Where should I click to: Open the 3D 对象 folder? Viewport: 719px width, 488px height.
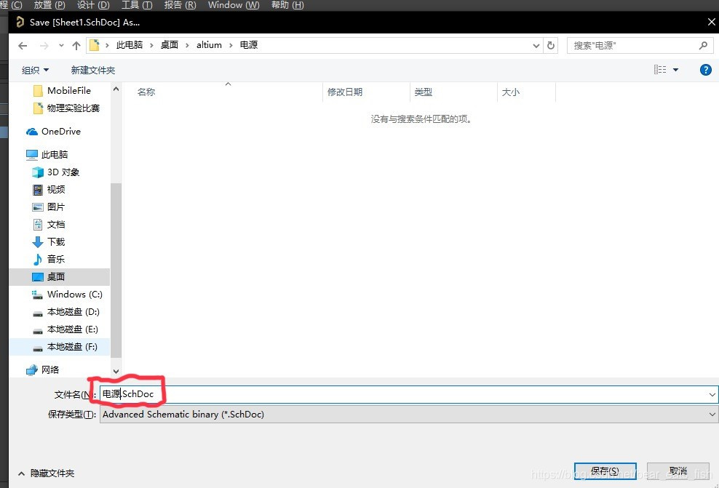tap(63, 172)
